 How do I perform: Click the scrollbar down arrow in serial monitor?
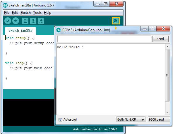pos(167,112)
